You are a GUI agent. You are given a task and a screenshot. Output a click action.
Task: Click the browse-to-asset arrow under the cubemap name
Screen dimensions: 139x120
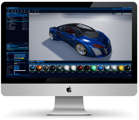18,64
